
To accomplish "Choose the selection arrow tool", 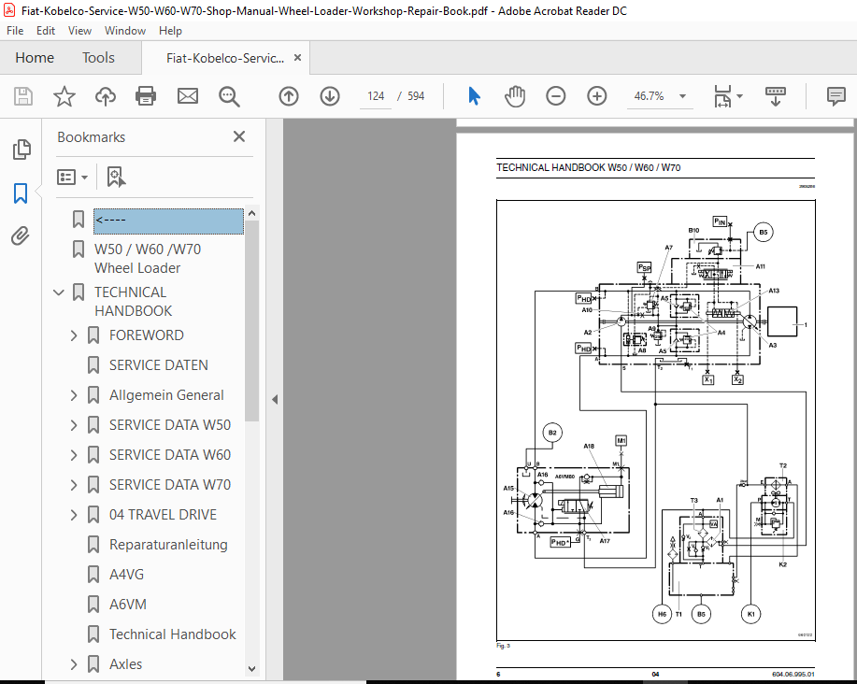I will tap(474, 96).
